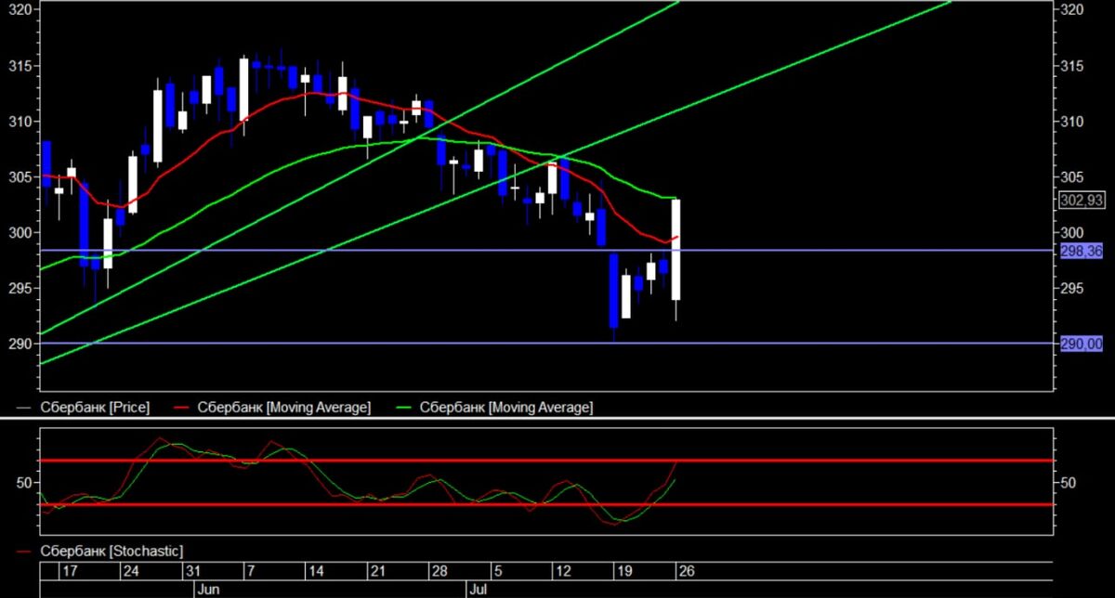Click the Сбербанк [Stochastic] legend label
The image size is (1115, 598).
[111, 551]
